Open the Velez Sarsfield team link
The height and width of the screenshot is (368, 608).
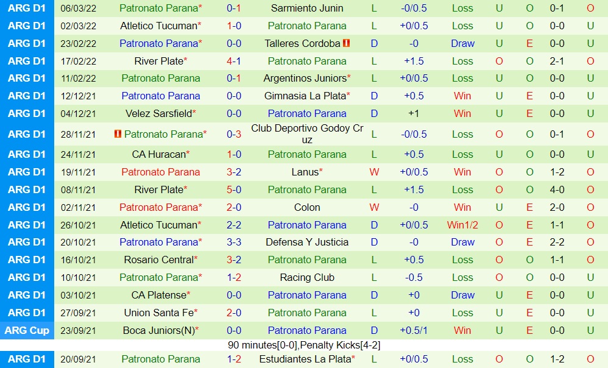(x=159, y=114)
